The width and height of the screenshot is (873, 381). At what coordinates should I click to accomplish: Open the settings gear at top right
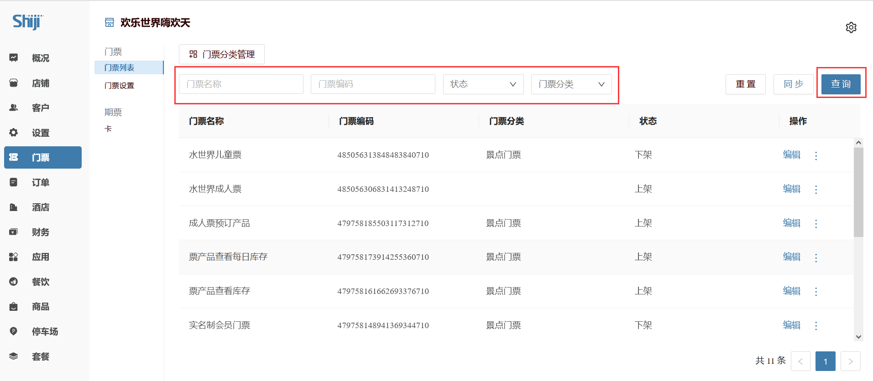(x=851, y=27)
